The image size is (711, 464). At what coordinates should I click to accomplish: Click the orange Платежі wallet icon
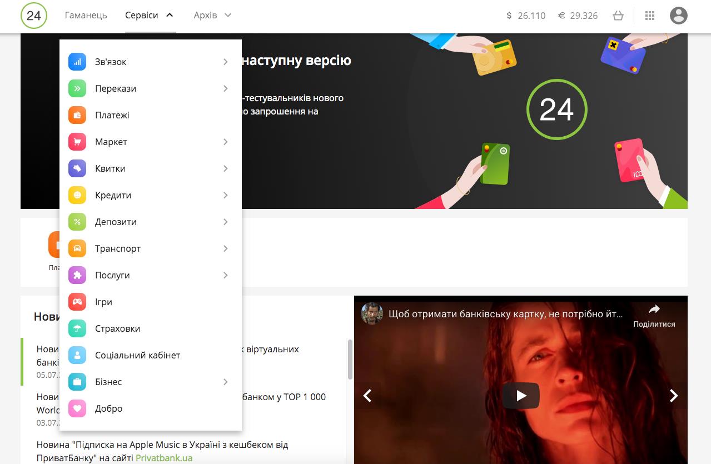coord(77,115)
